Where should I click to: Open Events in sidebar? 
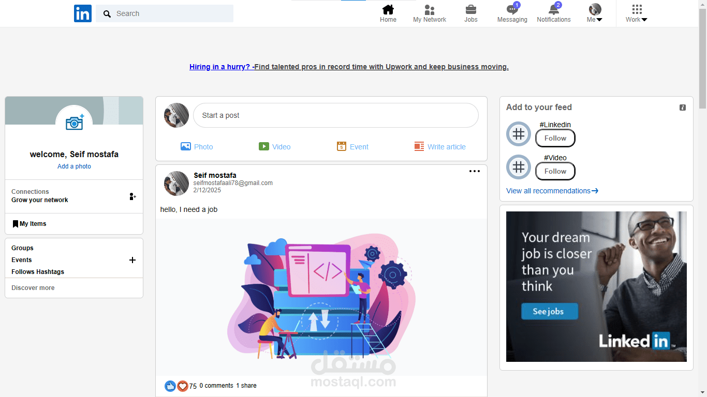(22, 260)
